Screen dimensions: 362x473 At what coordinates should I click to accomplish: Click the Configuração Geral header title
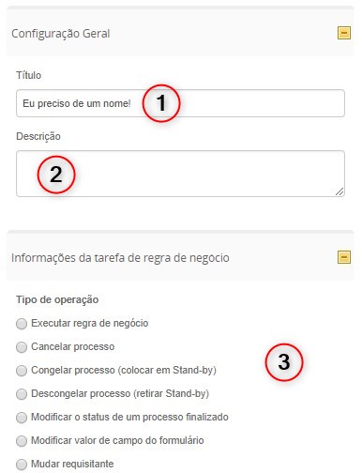coord(61,34)
